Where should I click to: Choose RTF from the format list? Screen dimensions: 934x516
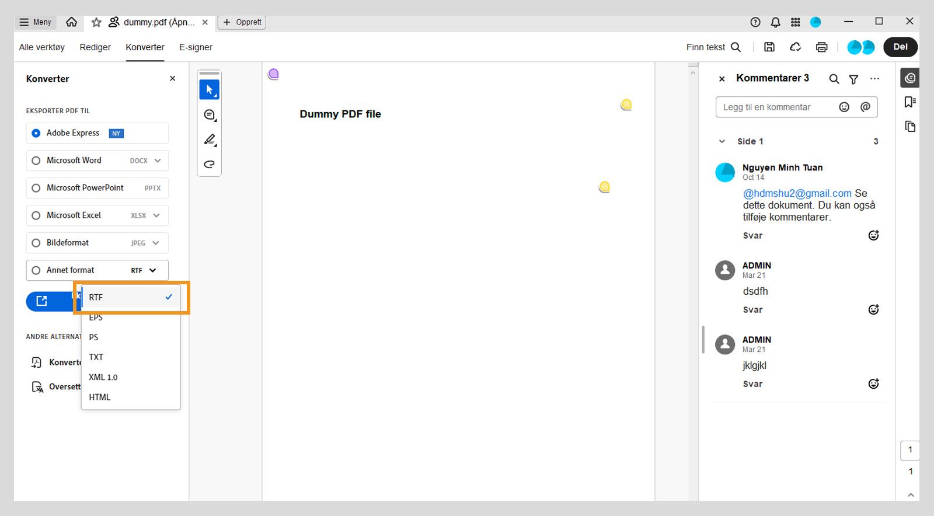pyautogui.click(x=131, y=297)
